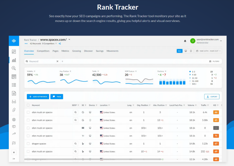Open the chain link backlink sidebar icon
The width and height of the screenshot is (234, 166).
click(14, 110)
